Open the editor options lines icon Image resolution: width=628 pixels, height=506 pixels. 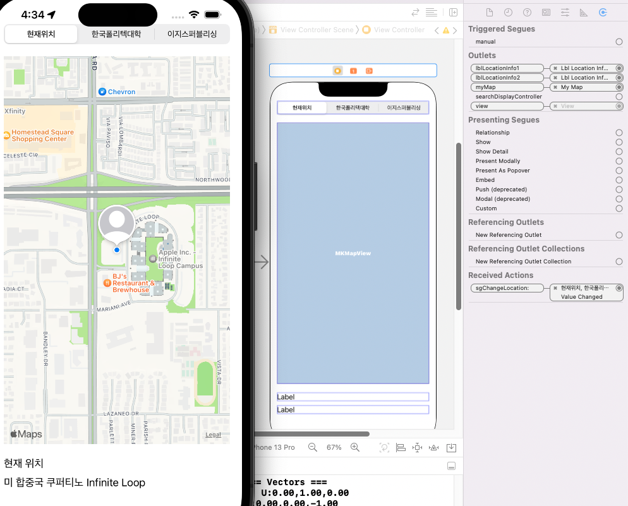point(432,13)
